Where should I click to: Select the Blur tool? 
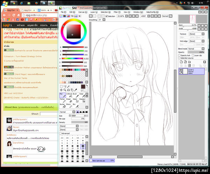(x=76, y=106)
